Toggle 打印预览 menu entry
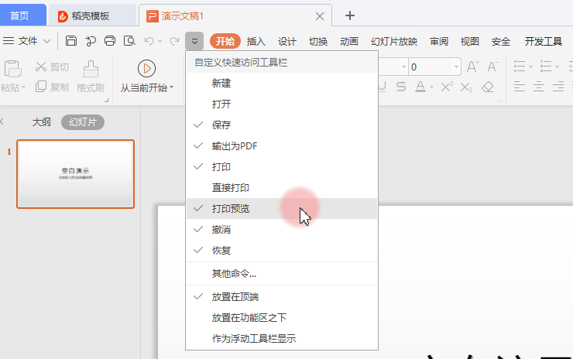The height and width of the screenshot is (359, 573). pyautogui.click(x=282, y=209)
